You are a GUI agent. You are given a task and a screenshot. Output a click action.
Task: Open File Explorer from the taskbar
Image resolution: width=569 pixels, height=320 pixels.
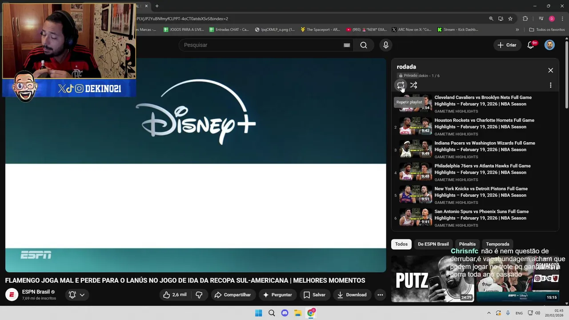point(298,313)
